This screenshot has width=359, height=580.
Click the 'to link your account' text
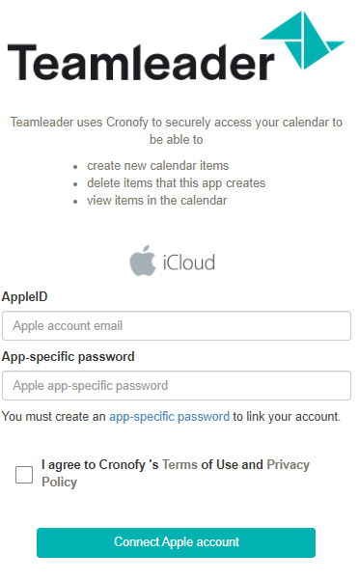[287, 417]
